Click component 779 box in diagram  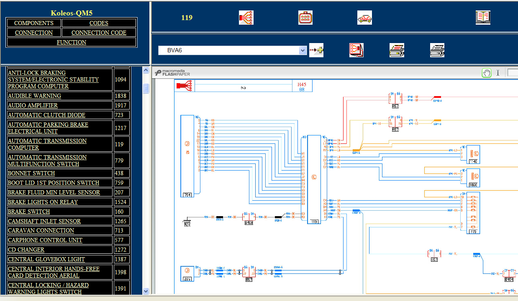point(473,213)
